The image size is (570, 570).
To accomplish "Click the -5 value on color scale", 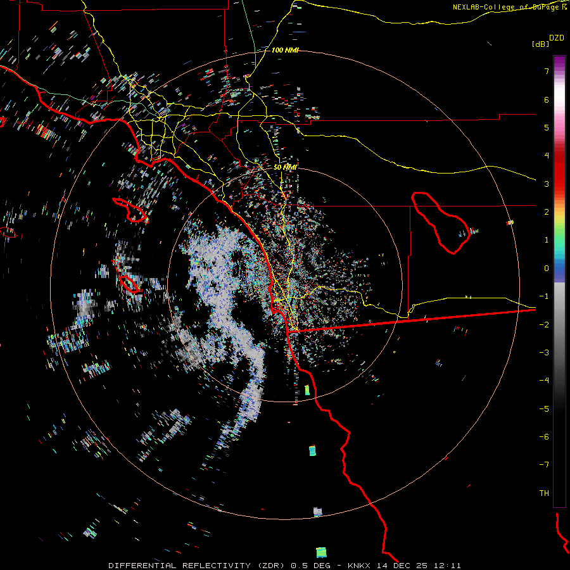I will pyautogui.click(x=544, y=409).
